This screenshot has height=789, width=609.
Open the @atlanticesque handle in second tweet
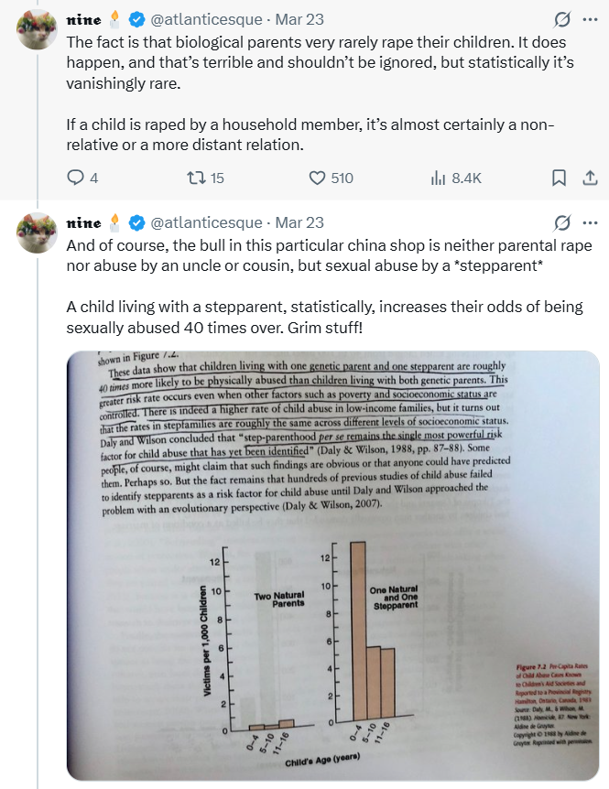pyautogui.click(x=205, y=222)
